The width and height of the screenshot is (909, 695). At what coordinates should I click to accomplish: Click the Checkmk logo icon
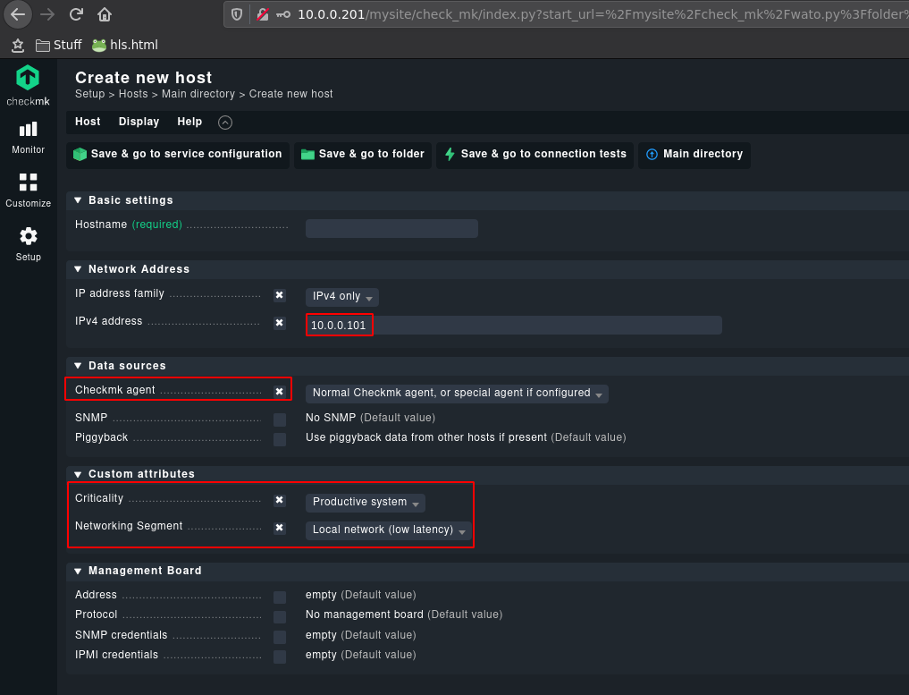28,78
